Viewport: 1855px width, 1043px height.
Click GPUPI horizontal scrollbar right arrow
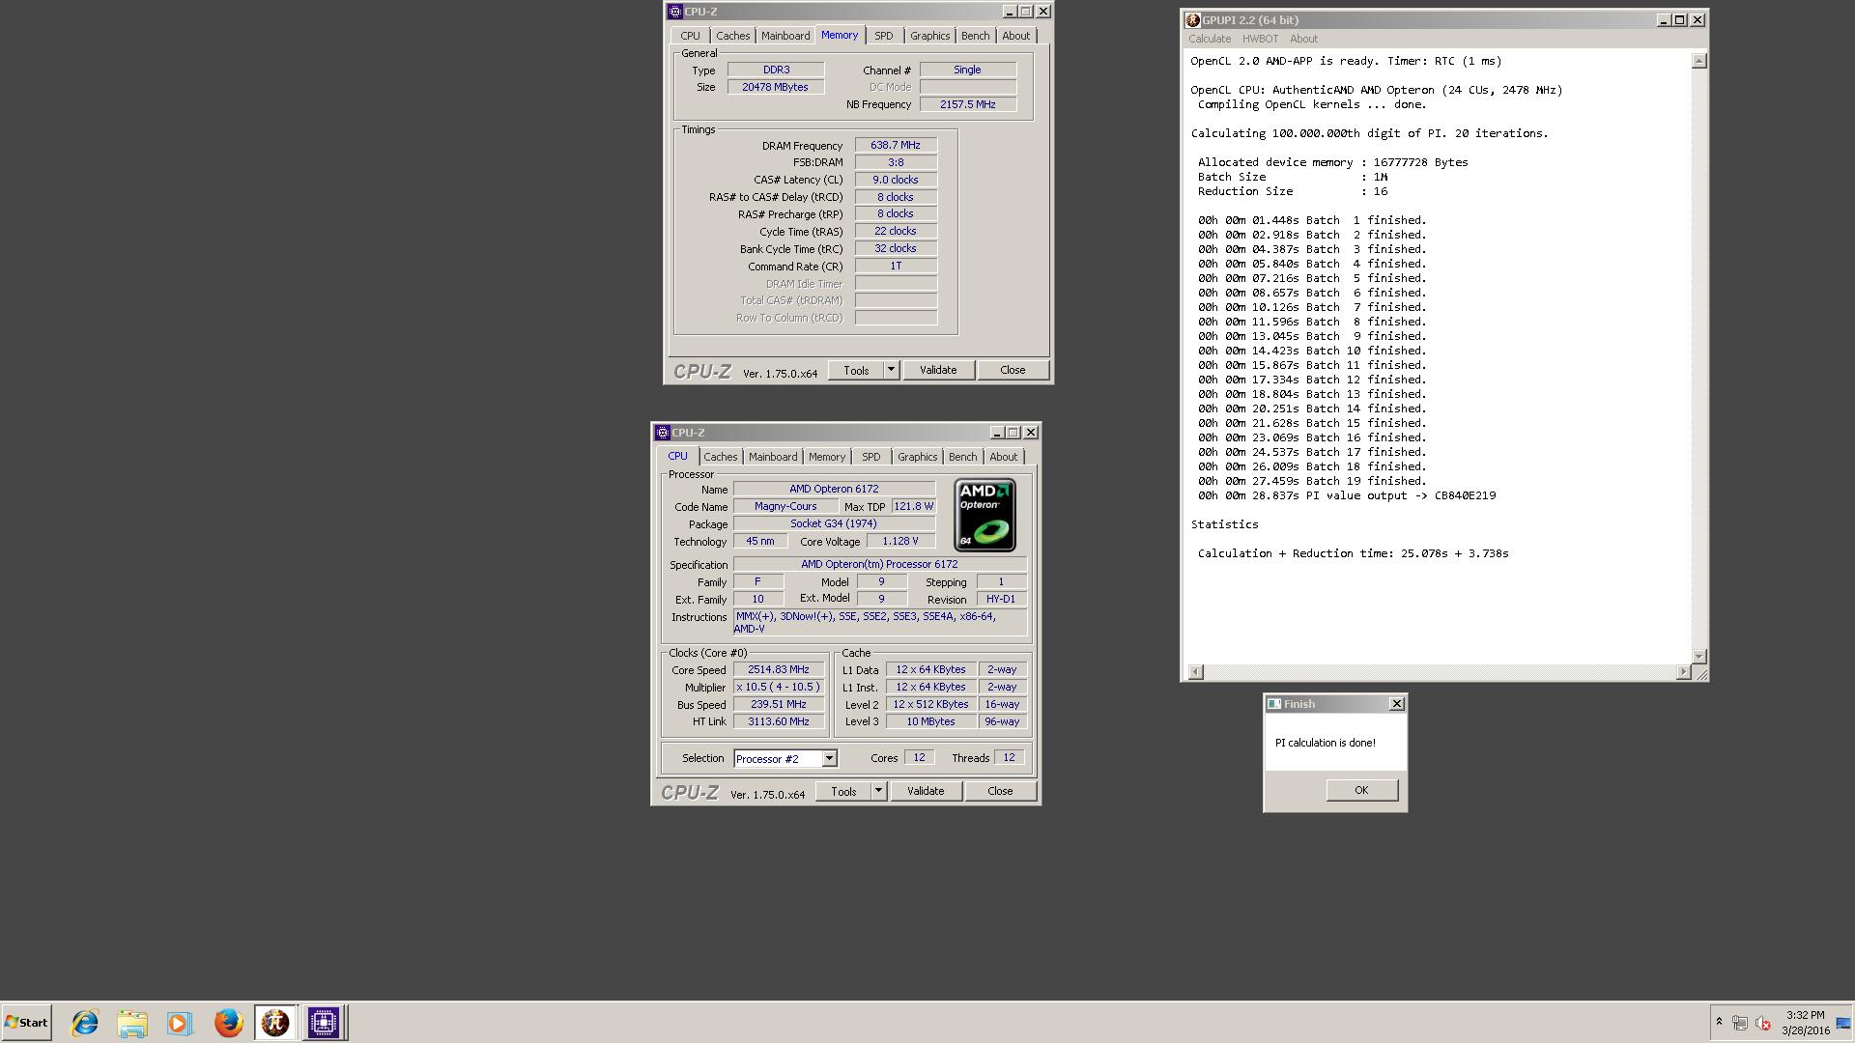coord(1684,671)
